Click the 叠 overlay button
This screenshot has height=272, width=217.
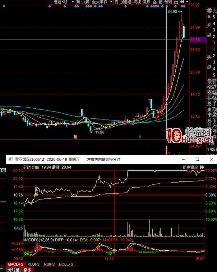[154, 2]
